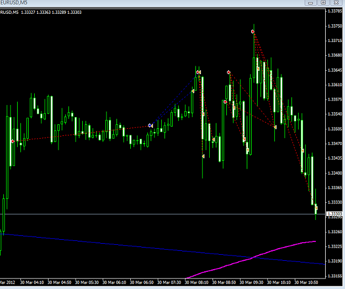Click time axis label 30 Mar 06:50
This screenshot has width=345, height=289.
142,282
